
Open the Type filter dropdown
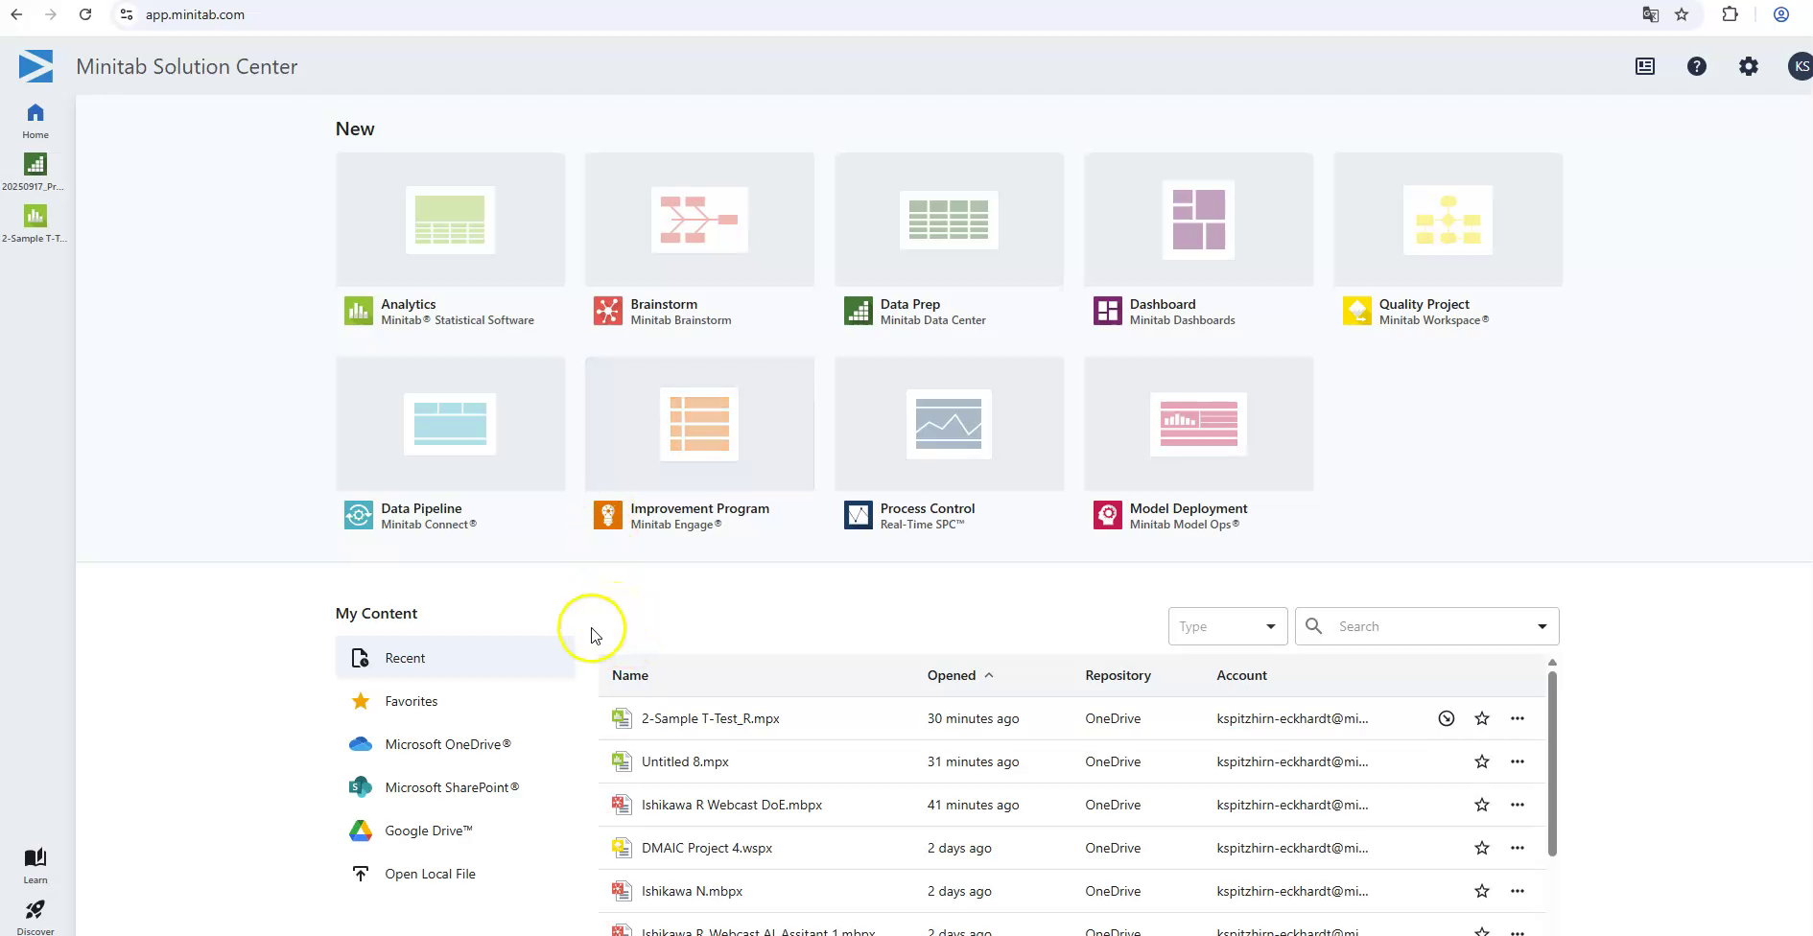(x=1228, y=625)
